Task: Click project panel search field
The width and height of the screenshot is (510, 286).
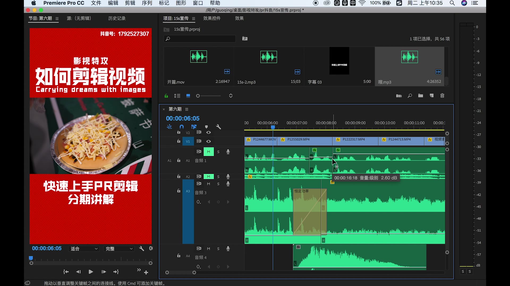Action: 200,39
